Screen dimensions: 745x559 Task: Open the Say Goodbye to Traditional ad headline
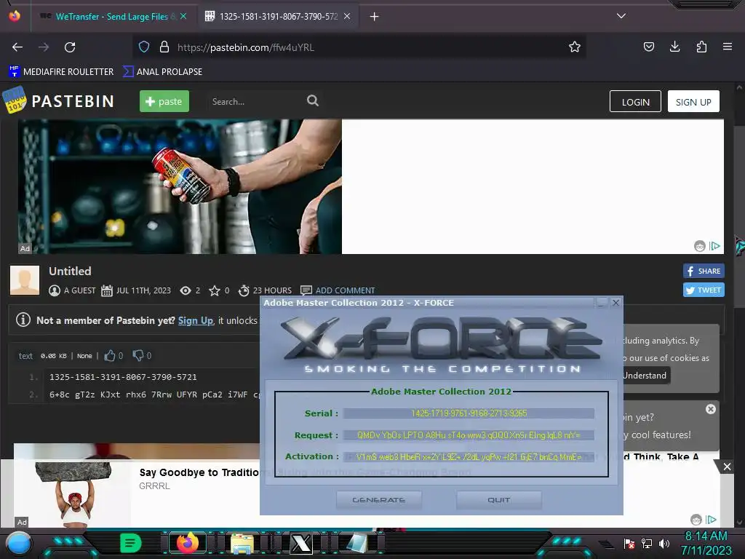click(x=199, y=472)
